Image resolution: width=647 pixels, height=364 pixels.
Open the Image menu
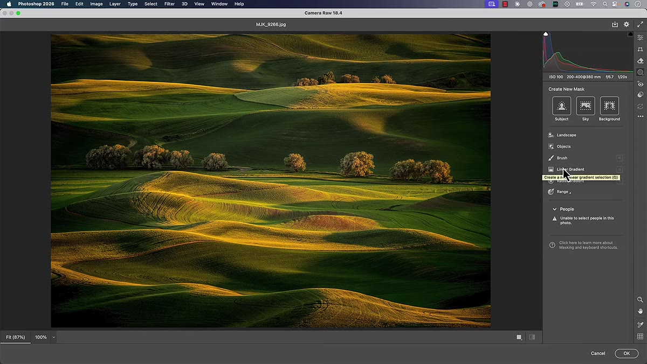tap(97, 4)
